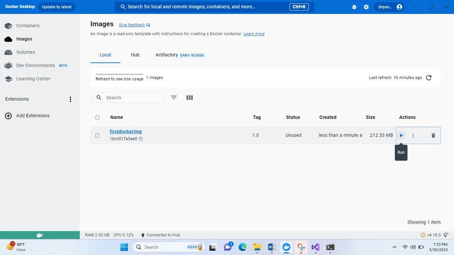Image resolution: width=454 pixels, height=255 pixels.
Task: Open Snipping Tool from taskbar
Action: pyautogui.click(x=301, y=247)
